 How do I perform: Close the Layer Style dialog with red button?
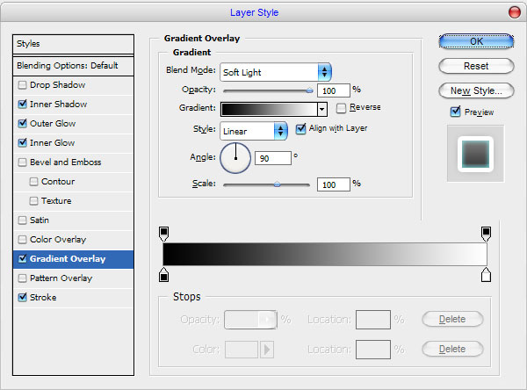pyautogui.click(x=514, y=12)
